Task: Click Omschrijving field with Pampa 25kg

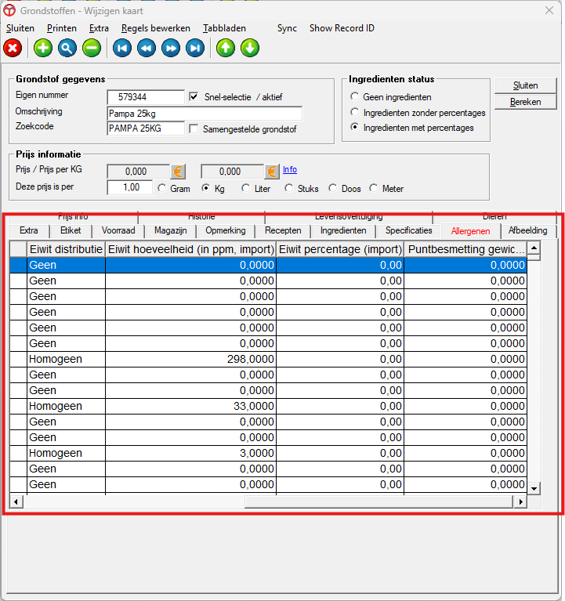Action: pyautogui.click(x=205, y=114)
